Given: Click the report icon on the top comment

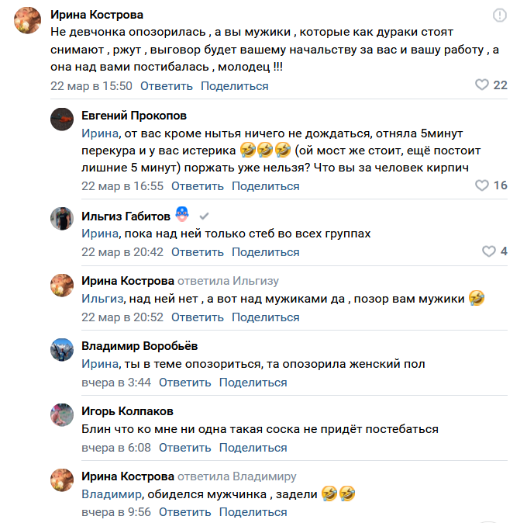Looking at the screenshot, I should pos(500,16).
